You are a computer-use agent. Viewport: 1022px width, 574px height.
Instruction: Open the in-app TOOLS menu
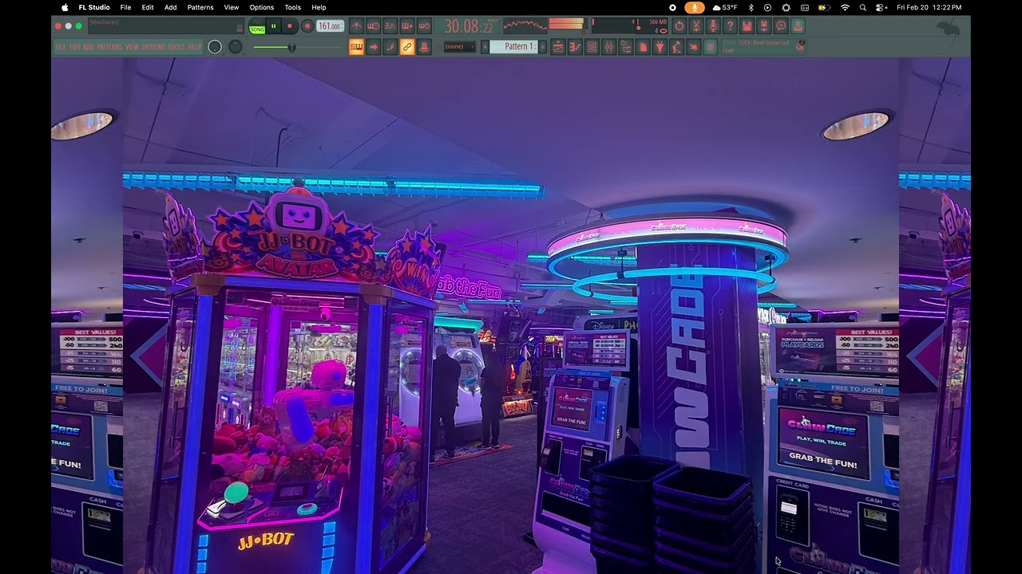pos(176,47)
